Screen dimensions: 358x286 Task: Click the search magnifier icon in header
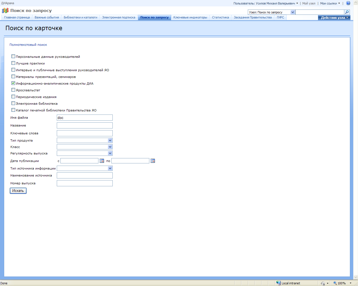click(x=347, y=12)
